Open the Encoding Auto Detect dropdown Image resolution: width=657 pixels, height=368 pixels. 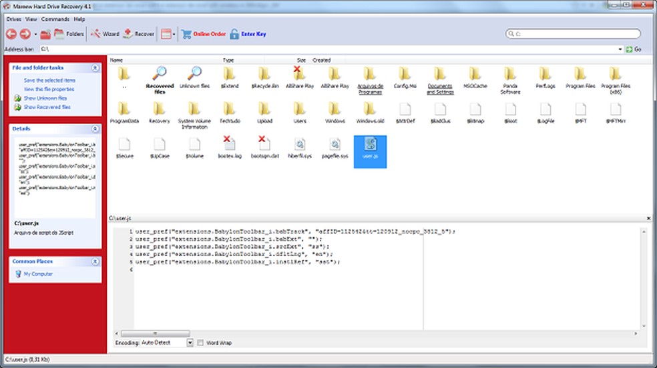tap(190, 343)
